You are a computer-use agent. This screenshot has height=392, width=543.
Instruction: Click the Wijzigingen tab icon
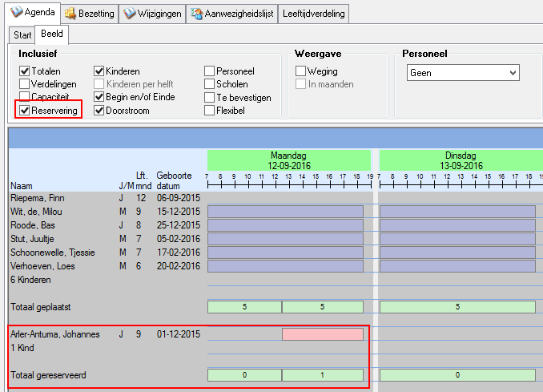coord(131,14)
